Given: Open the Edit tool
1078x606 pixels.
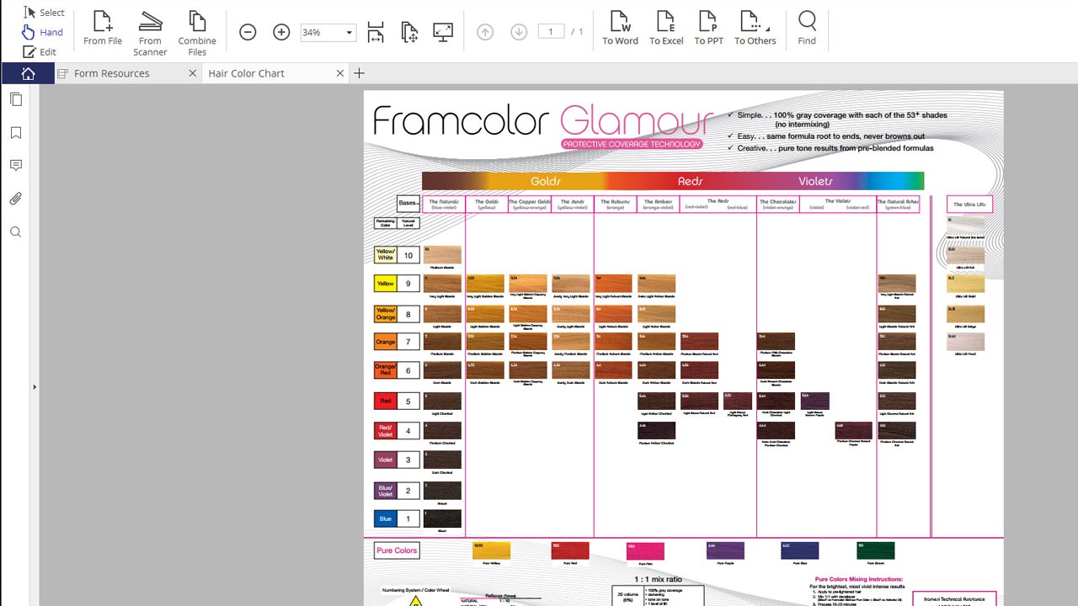Looking at the screenshot, I should (40, 51).
